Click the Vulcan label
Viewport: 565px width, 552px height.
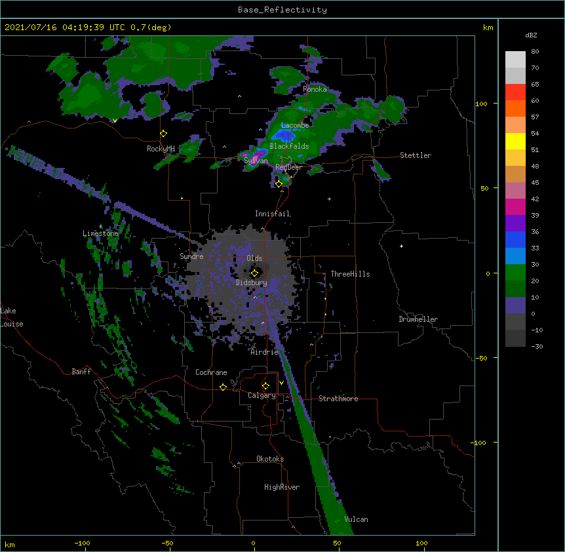click(x=356, y=519)
